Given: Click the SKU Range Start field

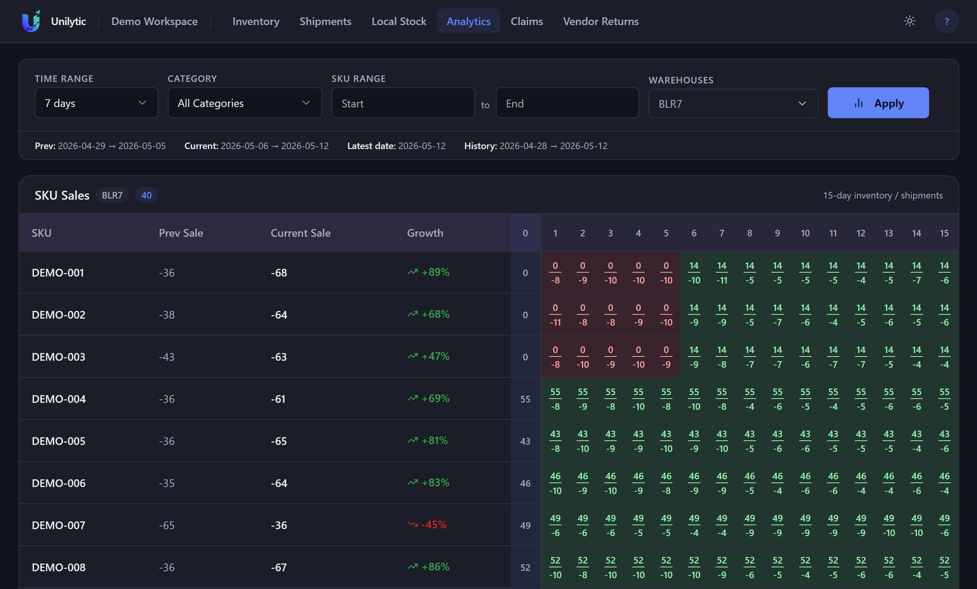Looking at the screenshot, I should click(x=403, y=103).
